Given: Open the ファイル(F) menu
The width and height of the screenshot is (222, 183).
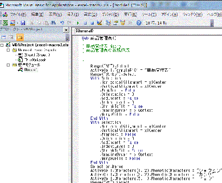Looking at the screenshot, I should (18, 14).
